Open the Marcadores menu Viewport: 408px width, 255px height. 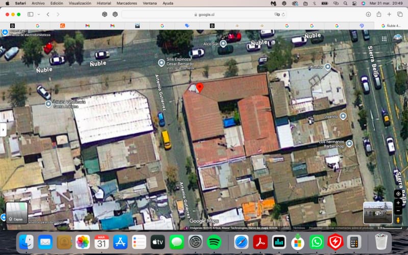(126, 3)
